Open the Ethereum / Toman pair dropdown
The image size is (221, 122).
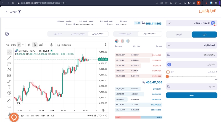(191, 24)
